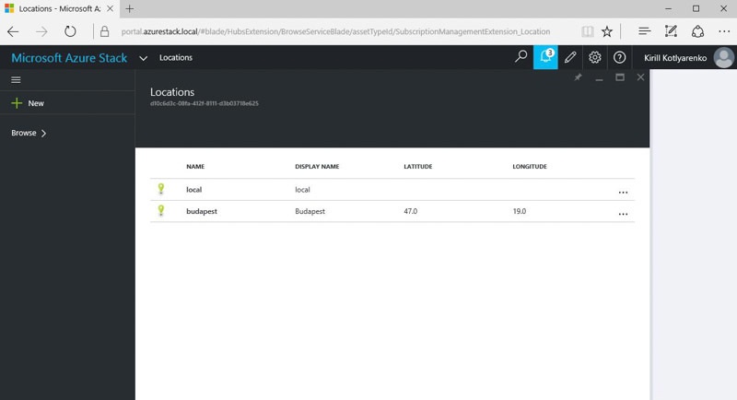
Task: Open the browser Hub
Action: [x=644, y=31]
